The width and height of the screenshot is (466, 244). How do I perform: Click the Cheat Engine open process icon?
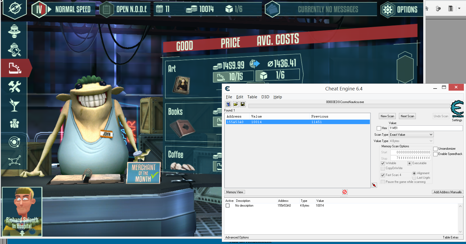tap(228, 104)
